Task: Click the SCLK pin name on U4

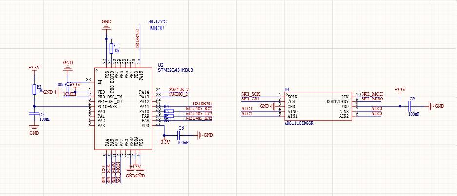Action: [x=293, y=97]
